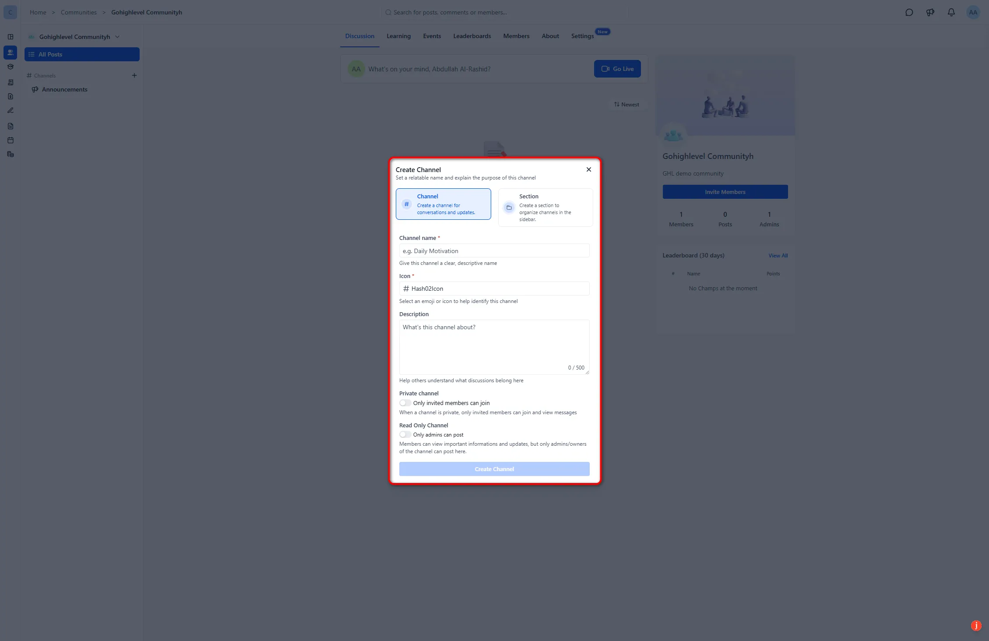Focus the search posts and members field
This screenshot has width=989, height=641.
coord(503,12)
